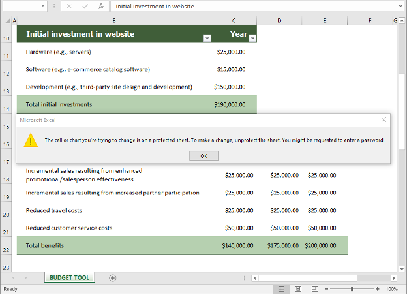Select 'Incremental sales resulting from increased partner participation'
The width and height of the screenshot is (407, 295).
[x=114, y=193]
